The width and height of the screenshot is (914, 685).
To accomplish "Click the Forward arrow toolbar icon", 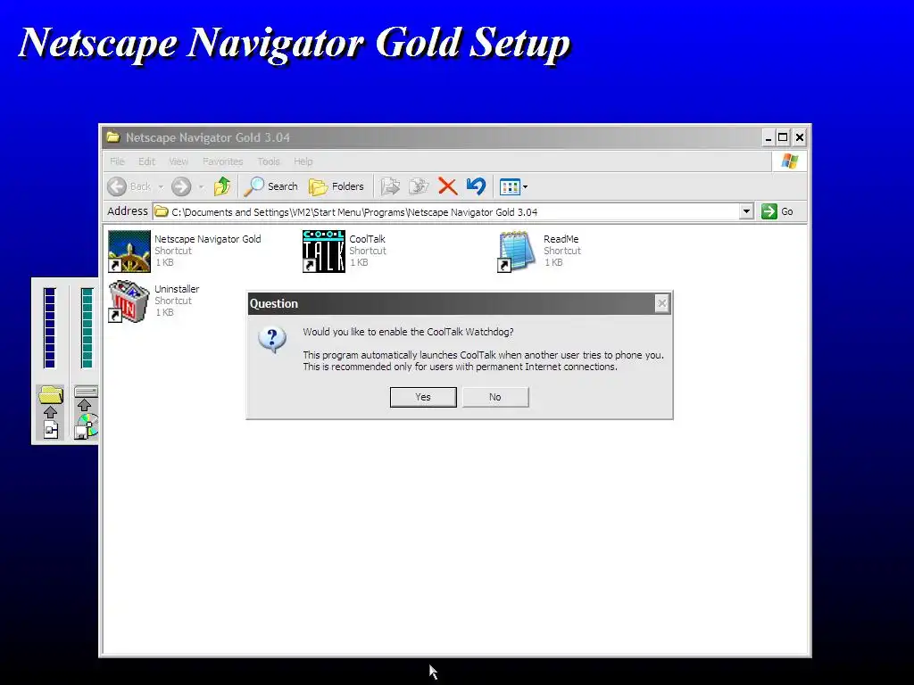I will pyautogui.click(x=181, y=186).
